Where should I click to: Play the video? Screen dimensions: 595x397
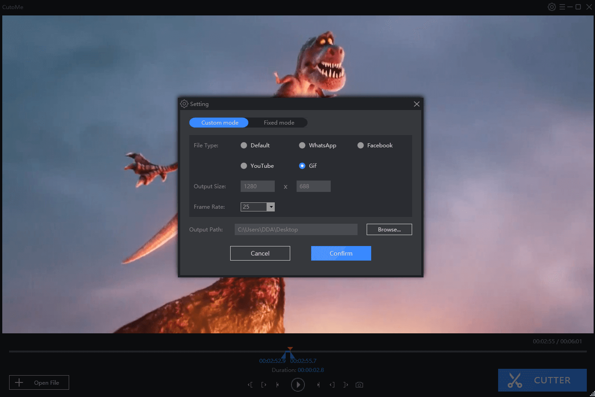coord(298,385)
